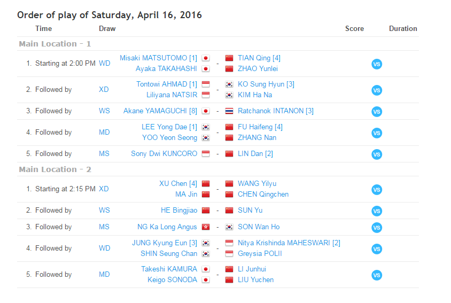Click VS icon beside Ratchanok Intanon
This screenshot has height=303, width=451.
(x=377, y=111)
